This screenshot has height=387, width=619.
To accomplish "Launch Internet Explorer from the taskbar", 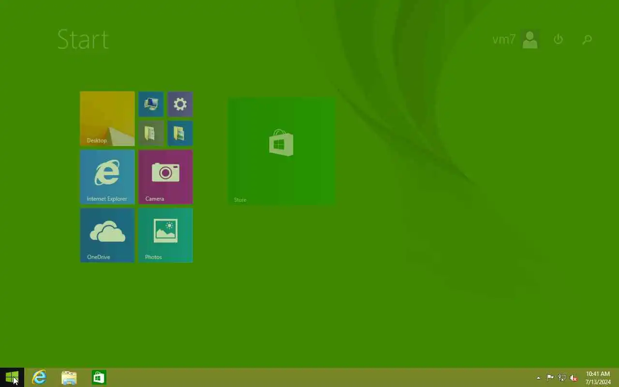I will point(39,377).
